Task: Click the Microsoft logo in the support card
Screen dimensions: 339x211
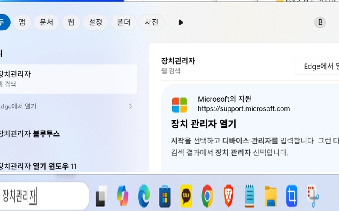Action: [x=179, y=105]
